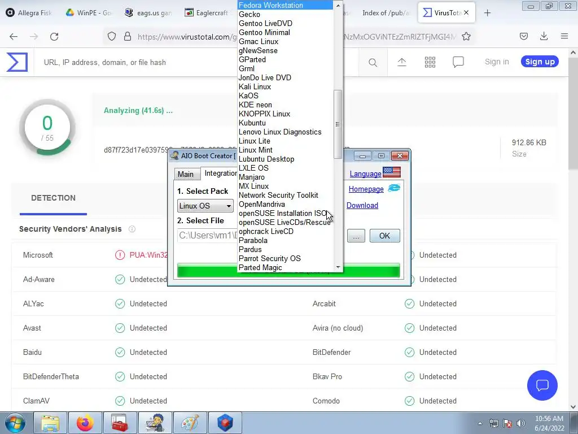Image resolution: width=578 pixels, height=434 pixels.
Task: Click the taskbar clock showing 10:56 AM
Action: (x=549, y=423)
